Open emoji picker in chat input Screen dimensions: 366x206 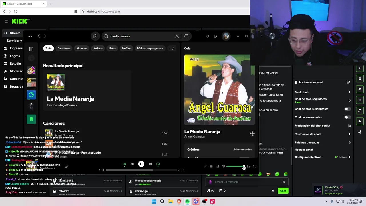pyautogui.click(x=284, y=182)
